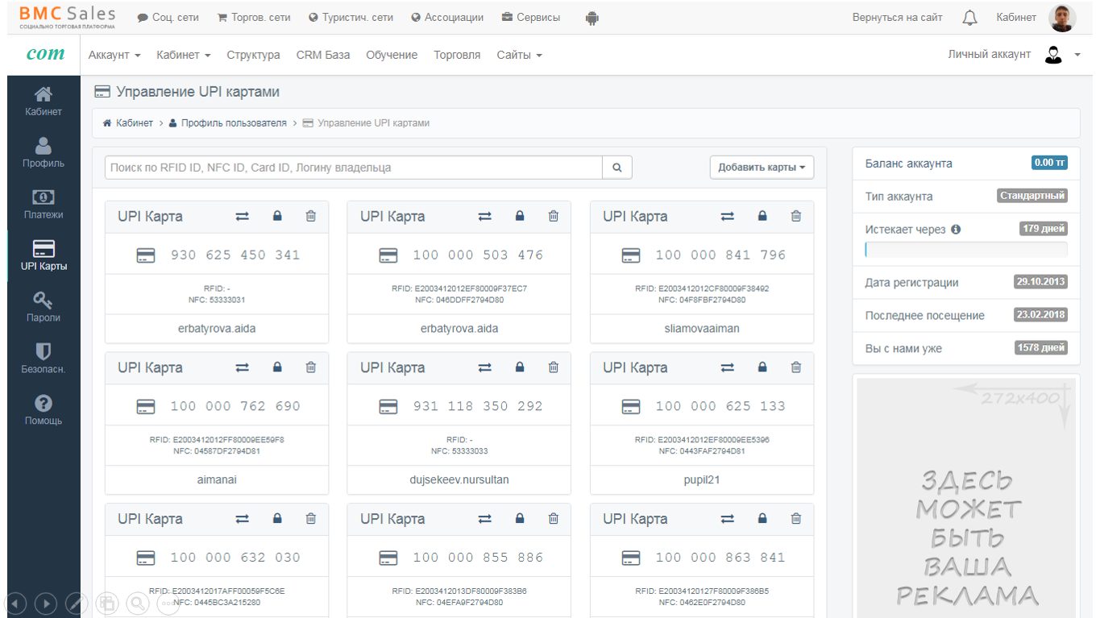Toggle lock on card 100 000 841 796
This screenshot has width=1100, height=618.
tap(762, 216)
